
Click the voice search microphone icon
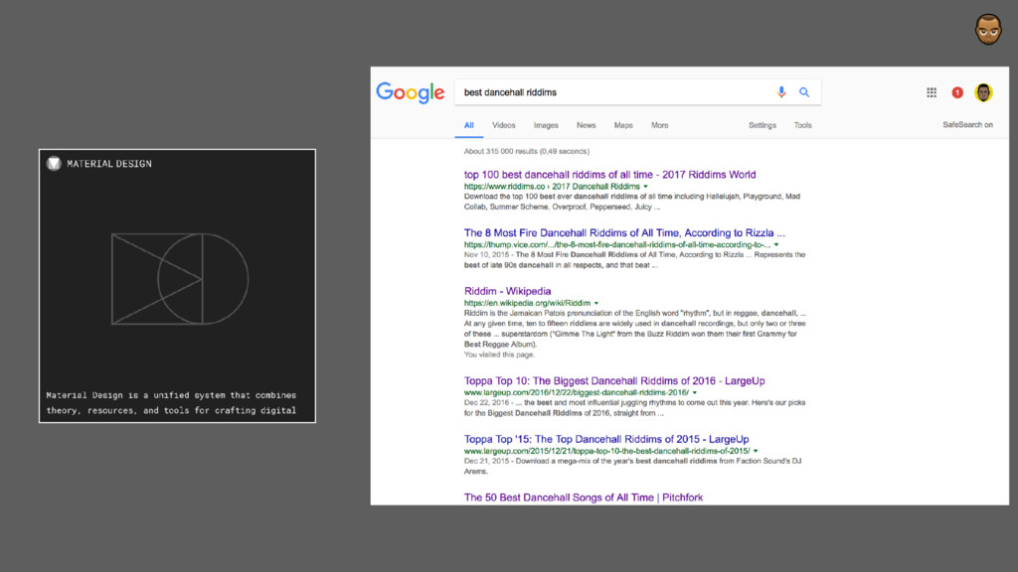pos(781,92)
